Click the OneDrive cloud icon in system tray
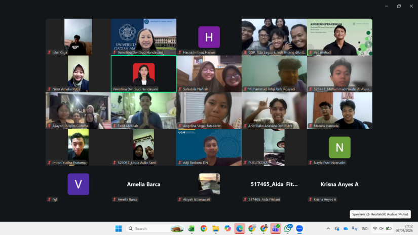 (346, 228)
